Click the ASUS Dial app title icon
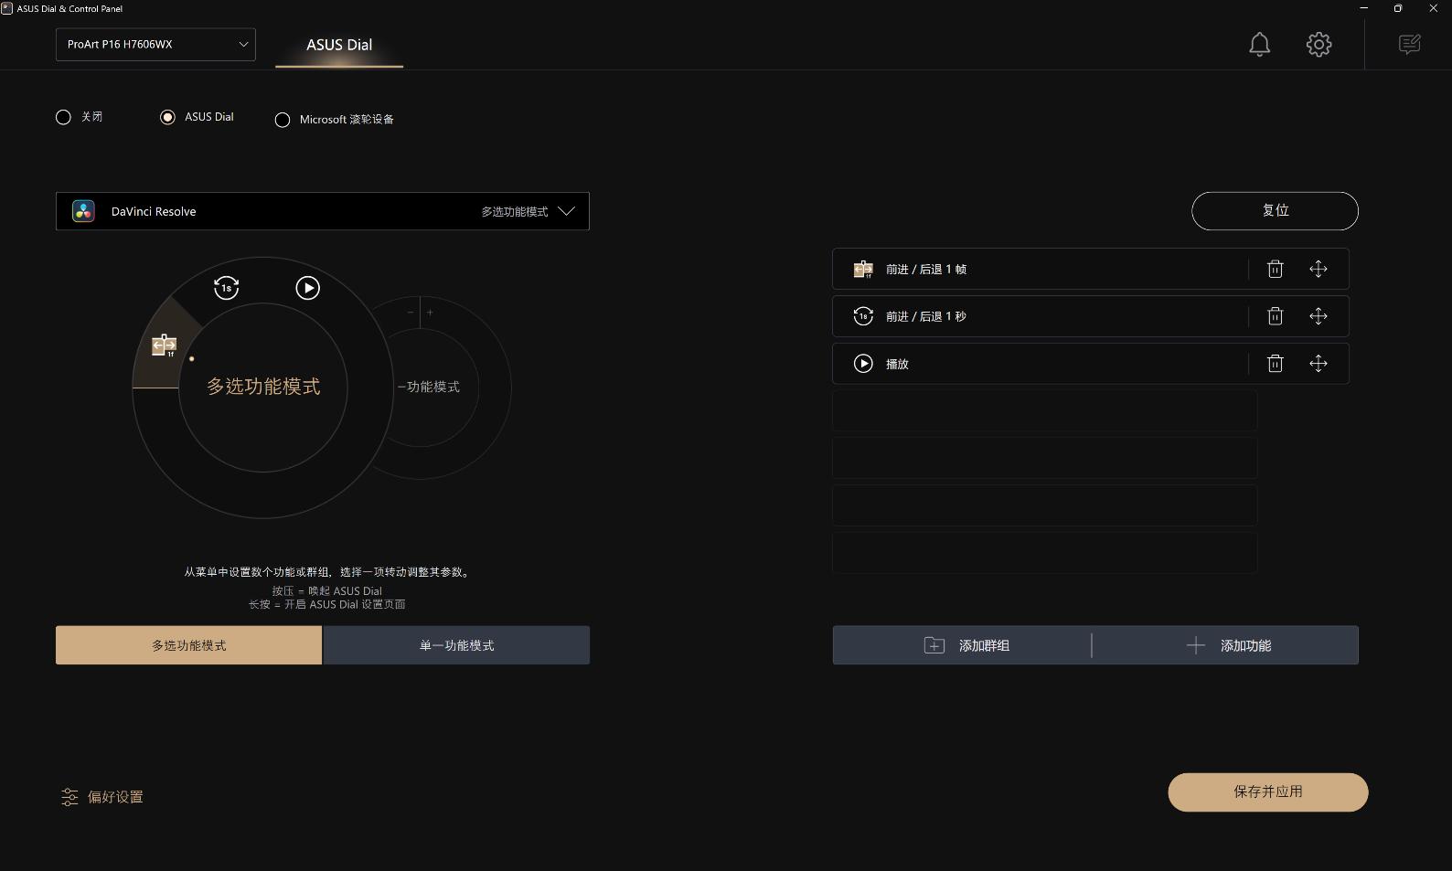 6,8
